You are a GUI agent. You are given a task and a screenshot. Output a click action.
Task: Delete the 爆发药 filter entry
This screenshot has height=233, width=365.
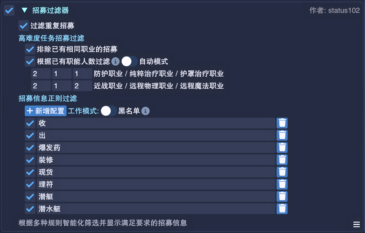(x=282, y=147)
